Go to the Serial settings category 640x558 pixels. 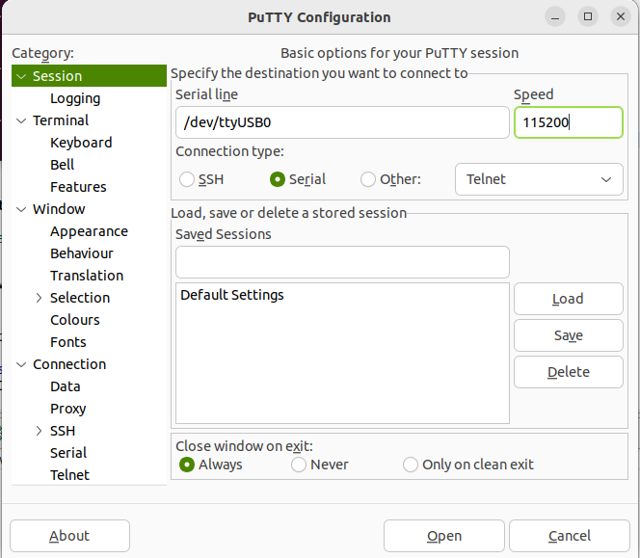coord(68,453)
